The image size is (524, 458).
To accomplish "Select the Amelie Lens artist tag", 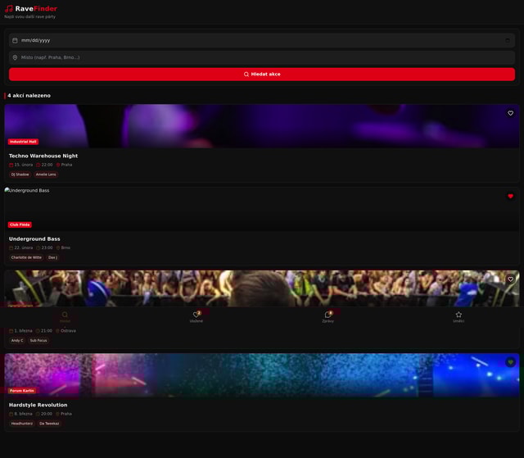I will (x=46, y=175).
